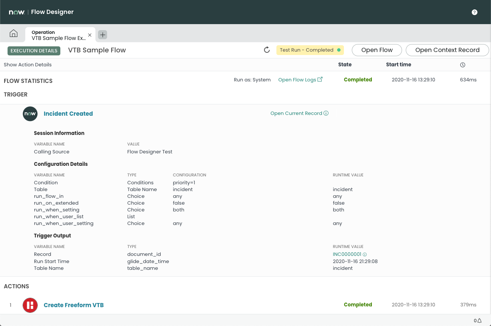Click the clock duration column icon
The width and height of the screenshot is (491, 326).
pos(463,65)
